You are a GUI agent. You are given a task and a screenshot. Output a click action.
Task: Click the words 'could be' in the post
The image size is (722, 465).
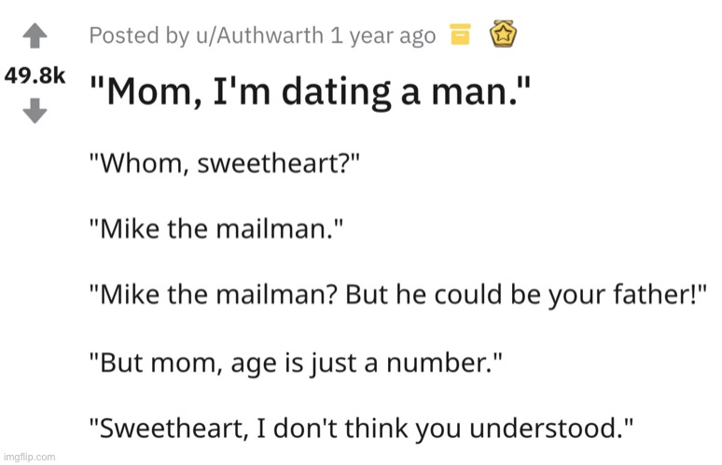489,294
